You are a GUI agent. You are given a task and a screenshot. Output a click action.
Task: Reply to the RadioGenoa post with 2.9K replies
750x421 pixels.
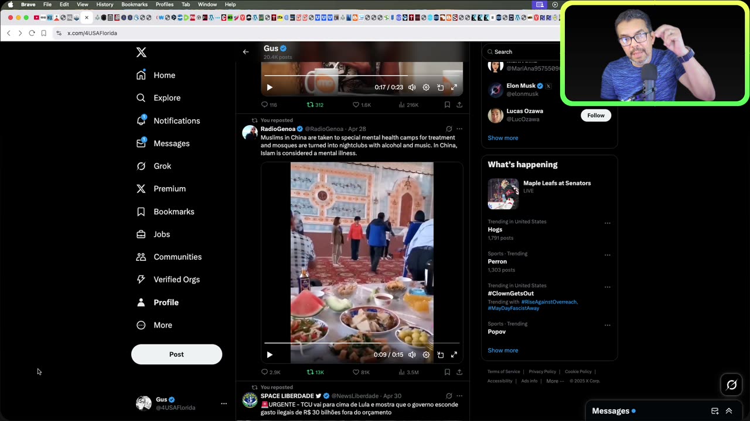coord(271,372)
